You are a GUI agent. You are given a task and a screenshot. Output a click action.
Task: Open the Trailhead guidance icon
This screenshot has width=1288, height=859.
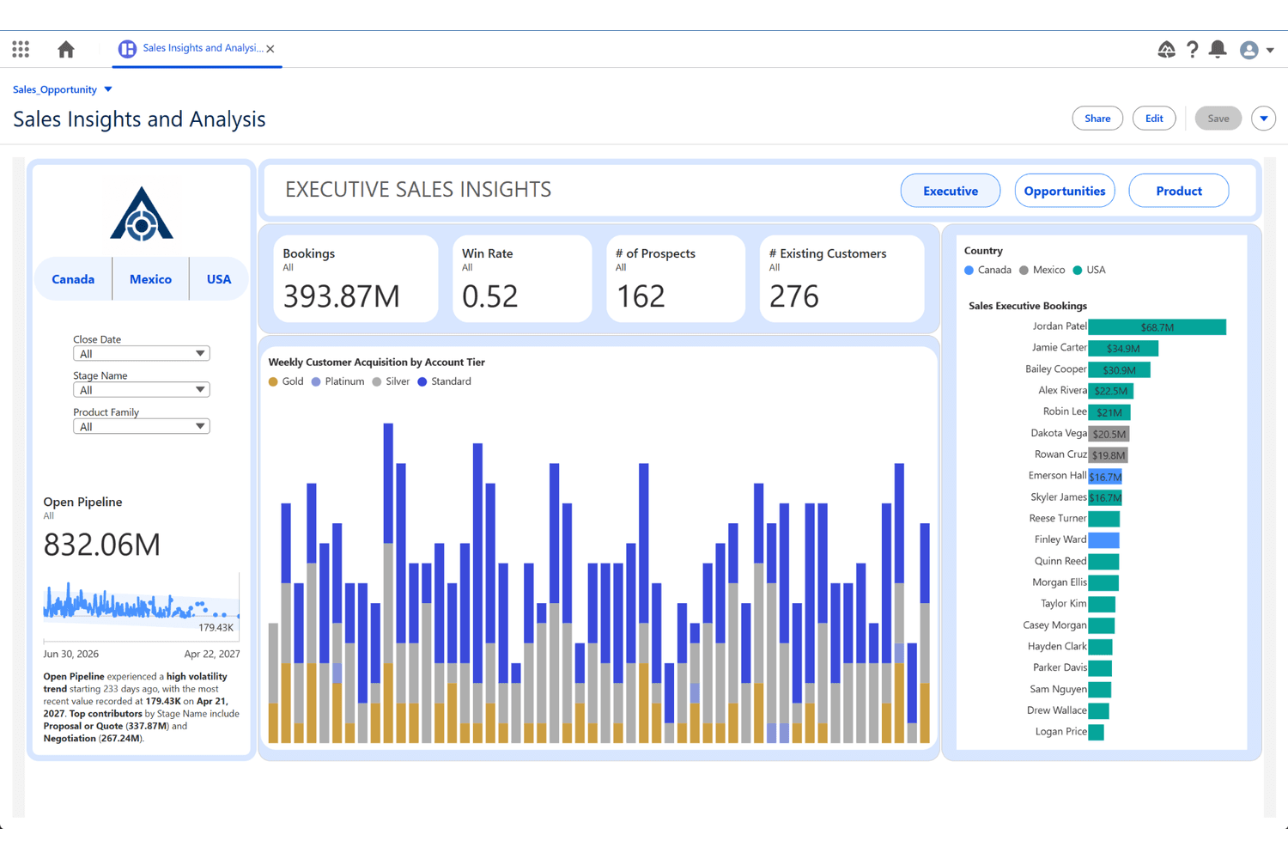point(1166,49)
